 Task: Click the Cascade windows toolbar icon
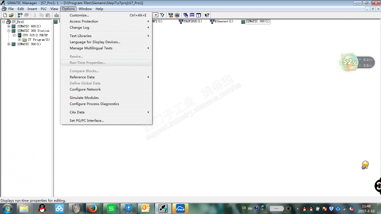[186, 15]
